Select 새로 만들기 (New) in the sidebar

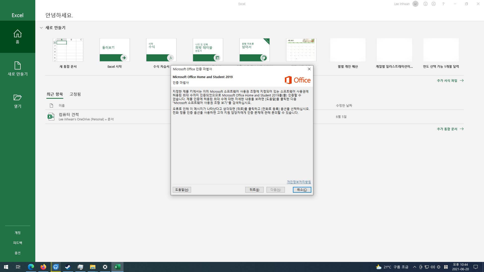click(x=18, y=69)
